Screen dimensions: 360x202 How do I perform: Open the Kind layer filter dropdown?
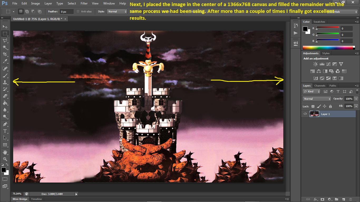[x=312, y=92]
